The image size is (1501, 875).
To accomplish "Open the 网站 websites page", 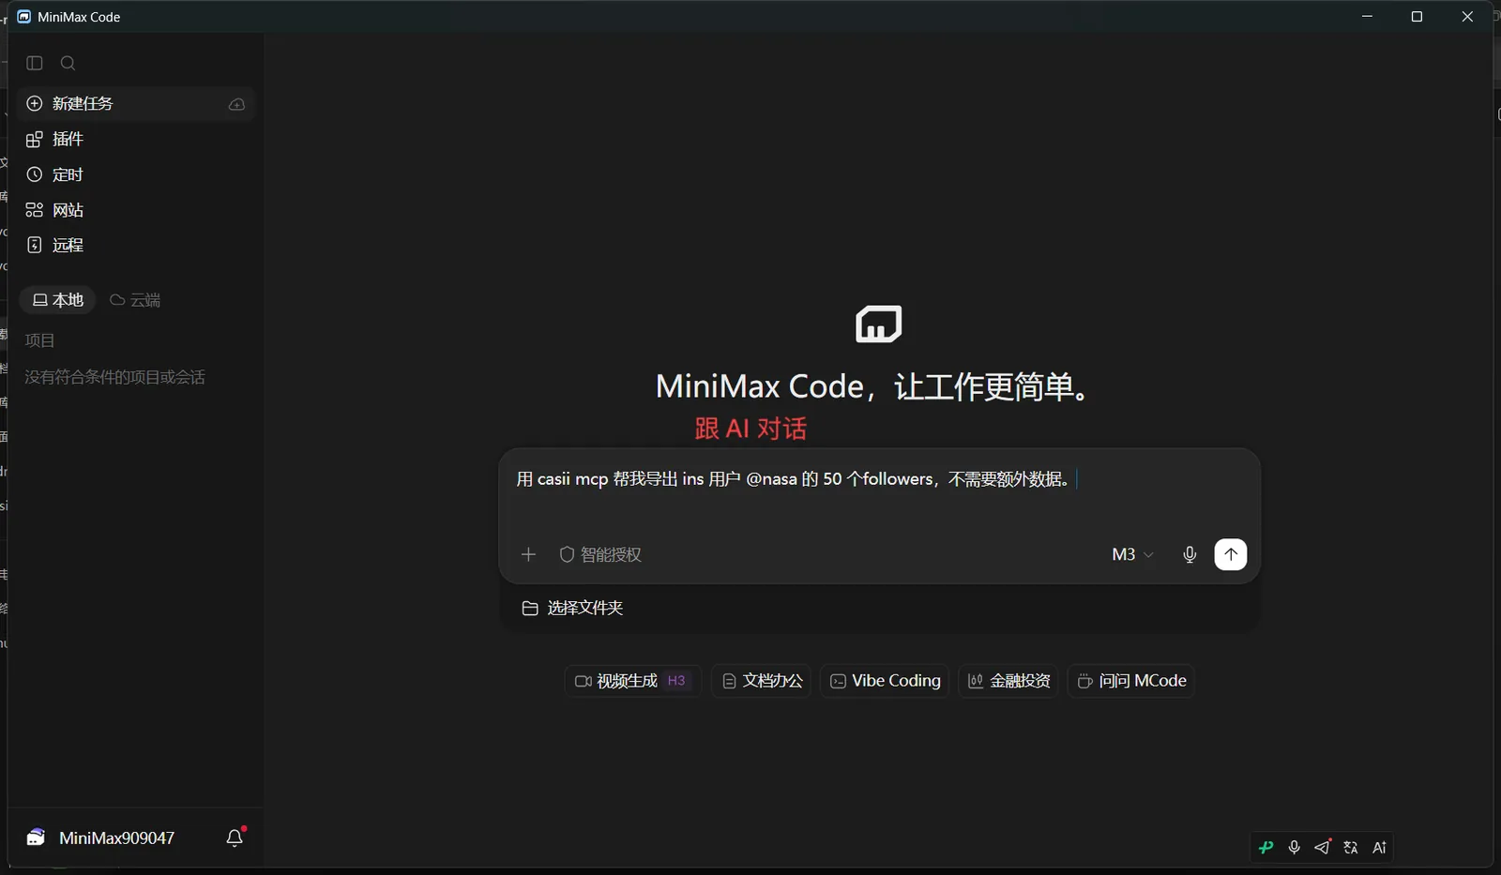I will (136, 210).
